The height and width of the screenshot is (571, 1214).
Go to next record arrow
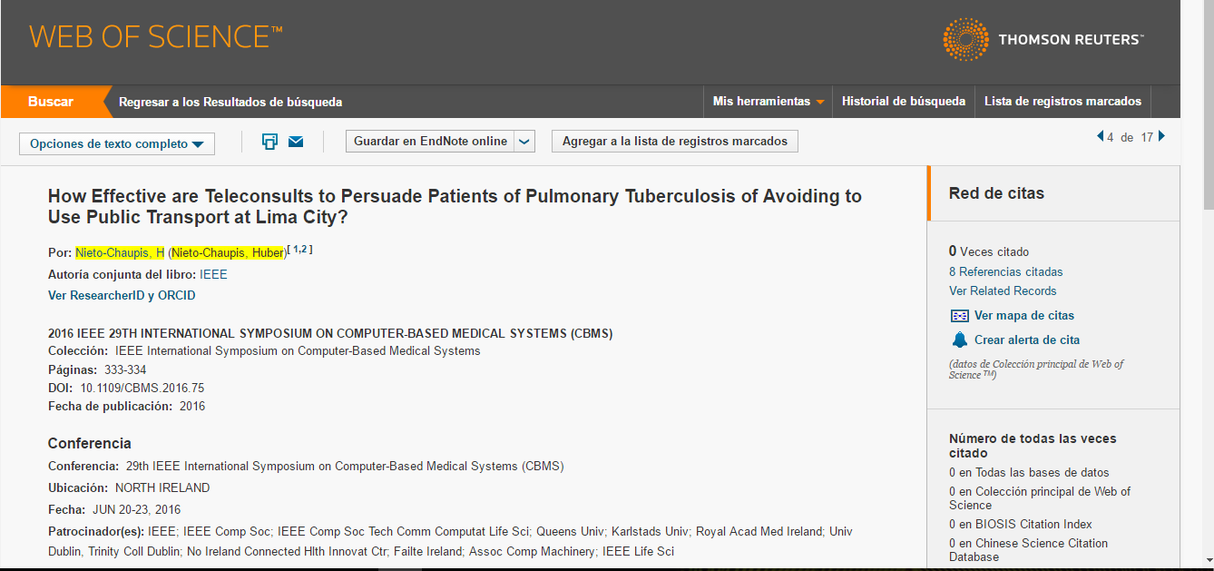[1161, 137]
